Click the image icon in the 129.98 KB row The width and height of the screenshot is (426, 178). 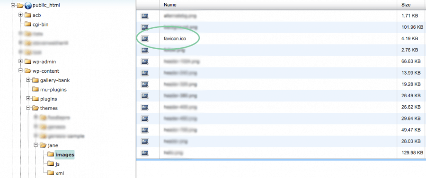144,153
